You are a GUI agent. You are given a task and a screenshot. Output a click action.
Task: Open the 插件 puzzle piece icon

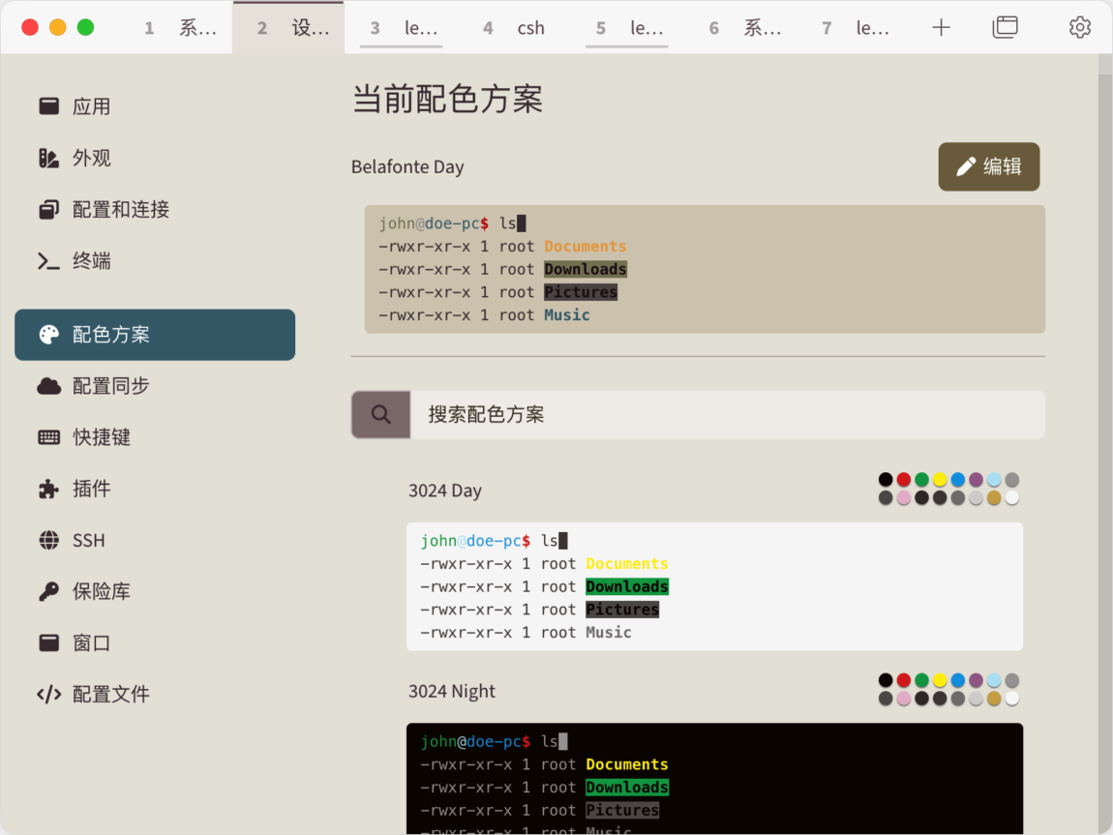point(49,489)
